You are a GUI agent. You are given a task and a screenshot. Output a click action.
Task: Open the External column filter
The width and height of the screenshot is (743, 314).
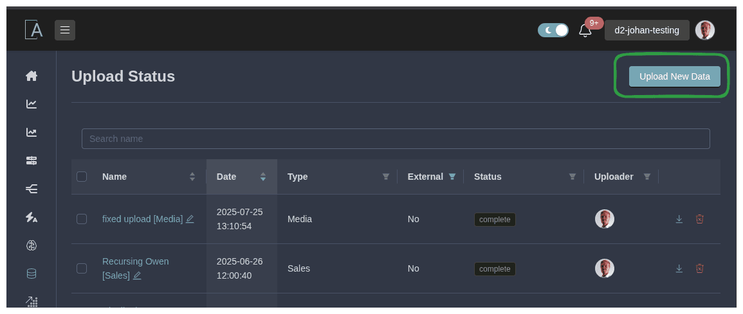452,177
